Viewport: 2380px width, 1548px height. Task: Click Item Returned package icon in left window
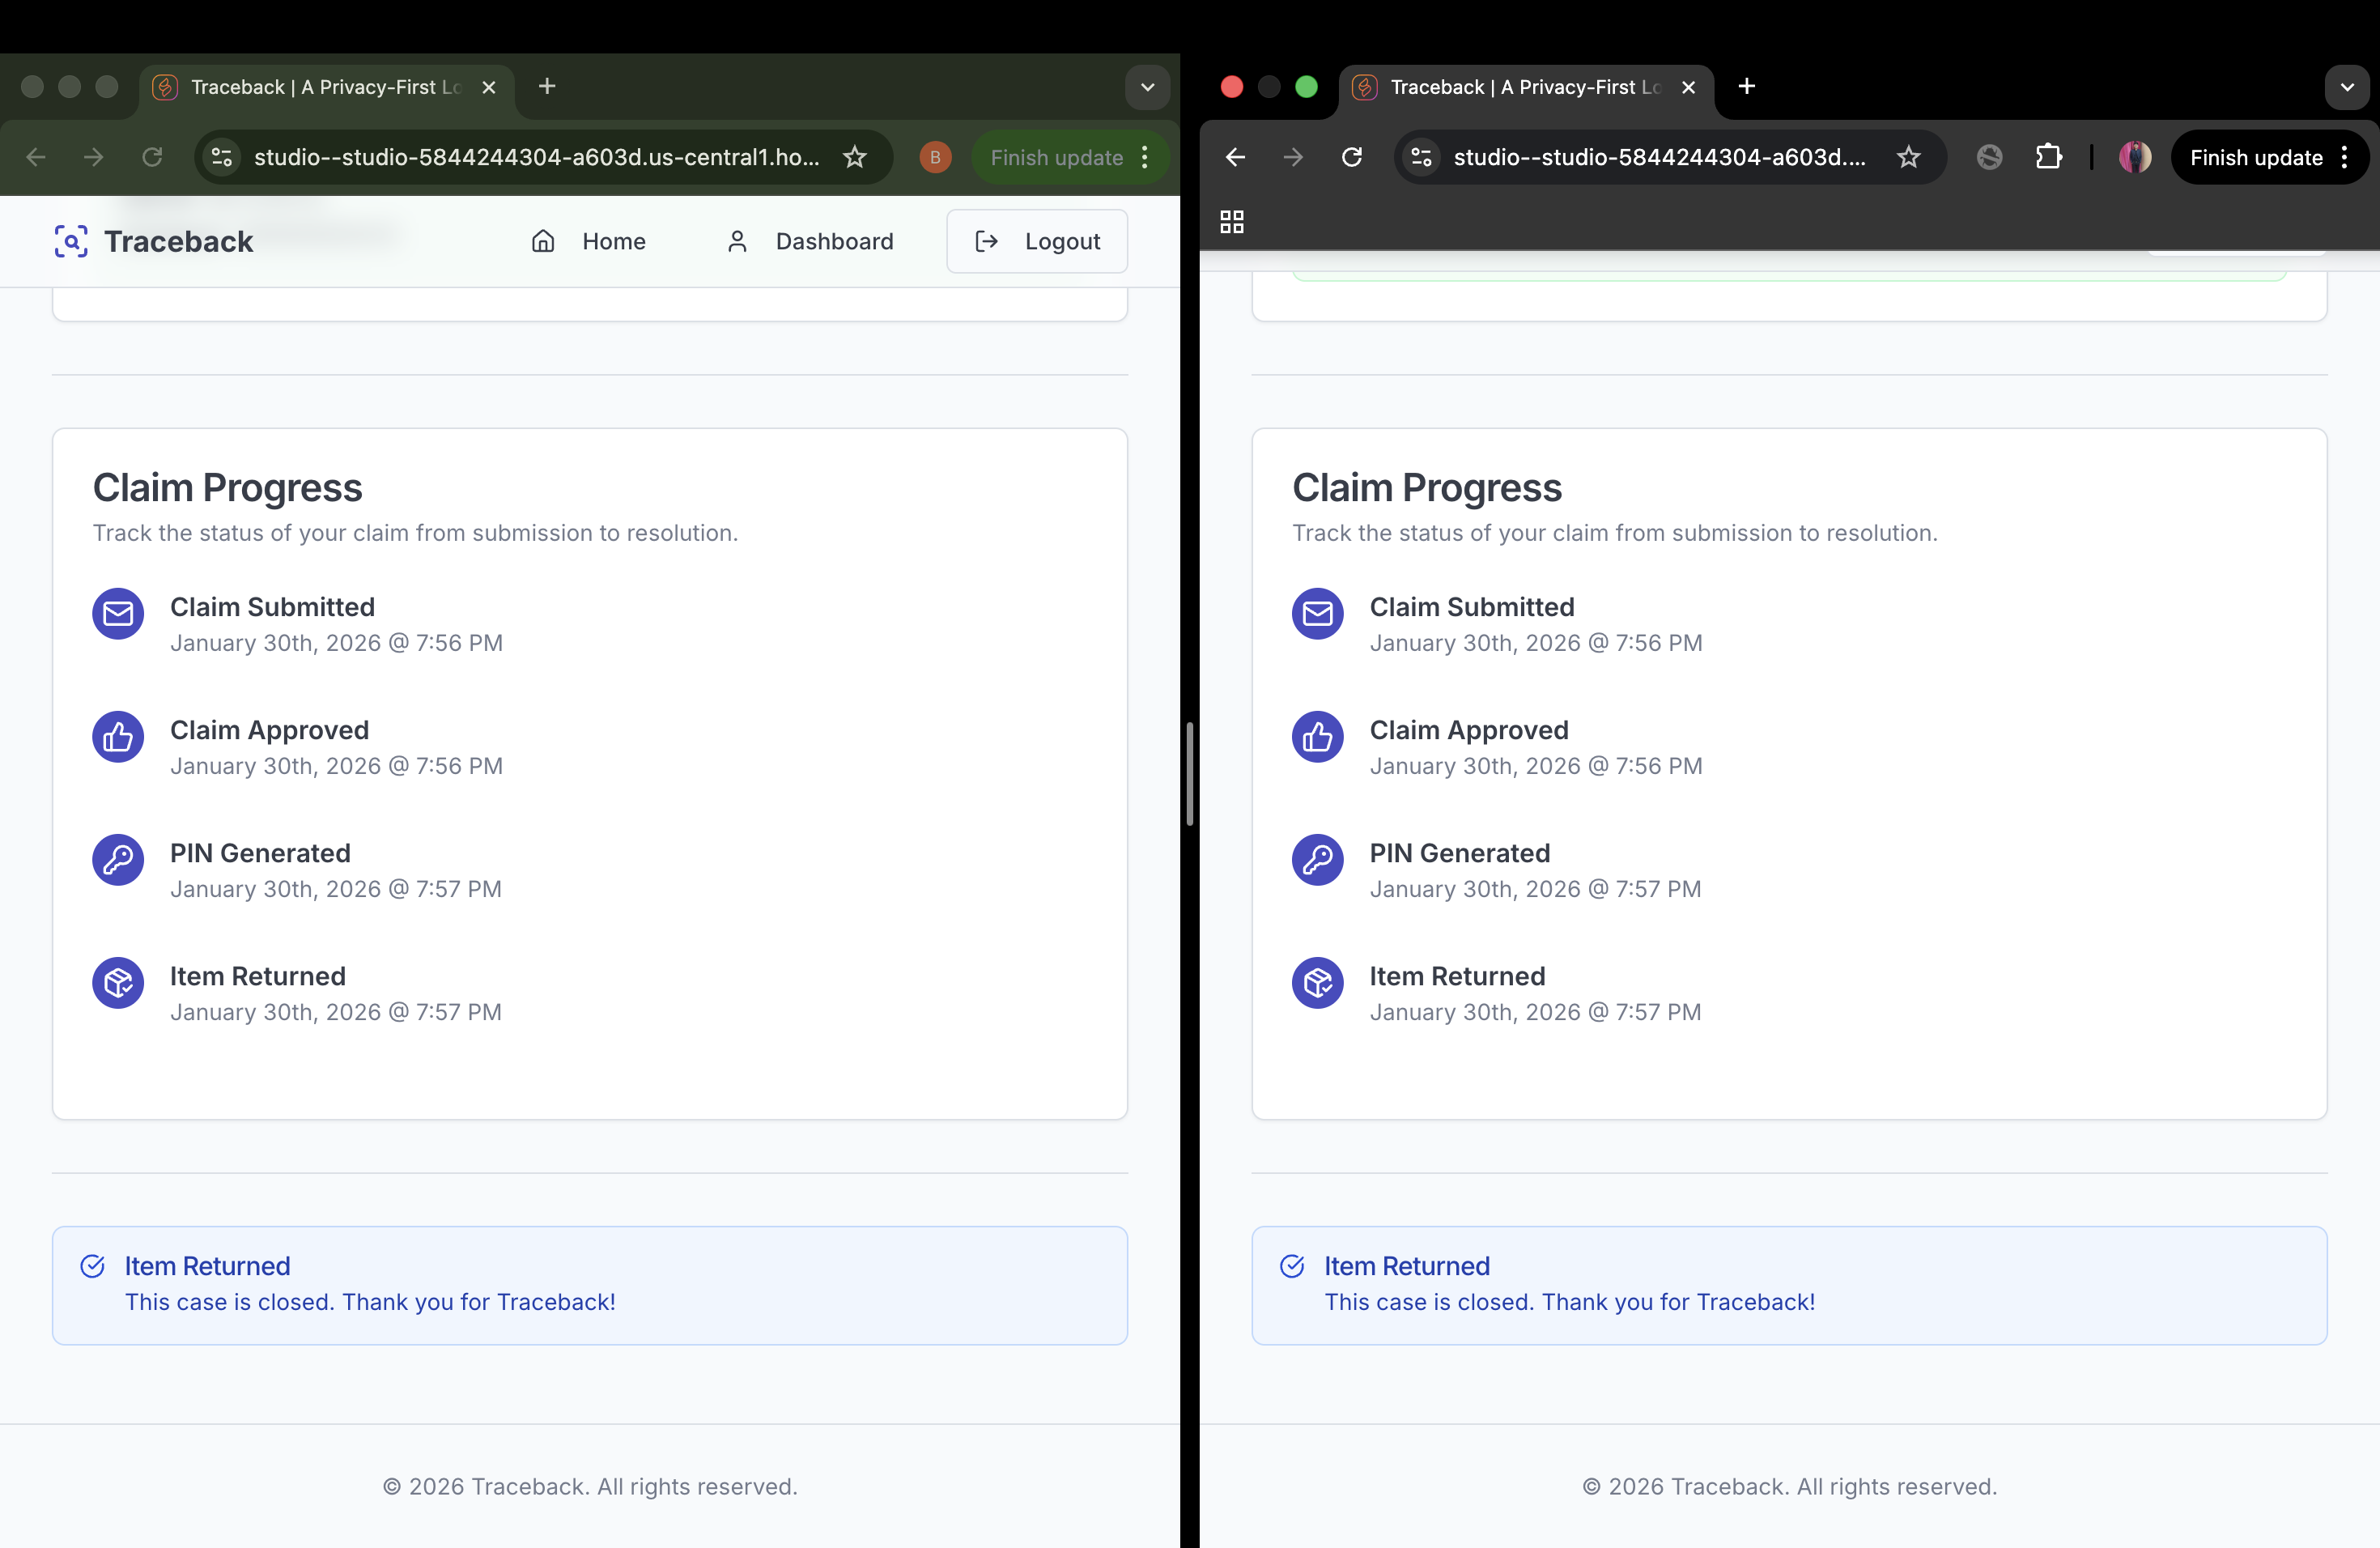click(x=118, y=983)
